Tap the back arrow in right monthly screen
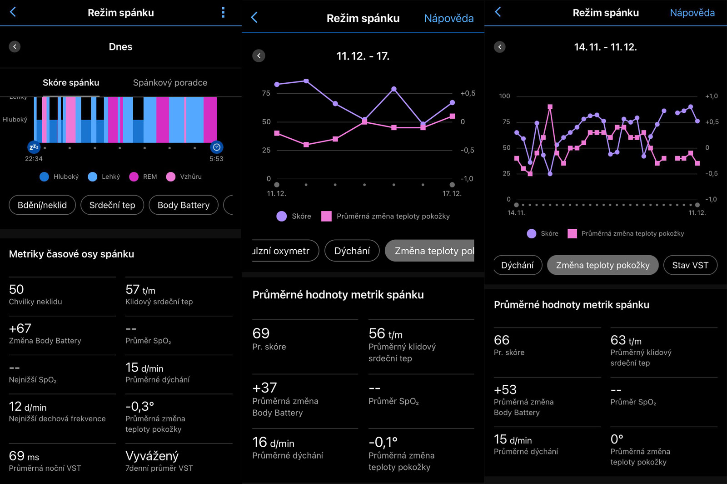The width and height of the screenshot is (727, 484). click(x=498, y=12)
